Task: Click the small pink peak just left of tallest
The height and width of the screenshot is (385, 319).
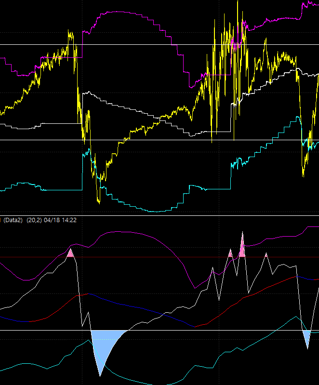Action: coord(230,253)
